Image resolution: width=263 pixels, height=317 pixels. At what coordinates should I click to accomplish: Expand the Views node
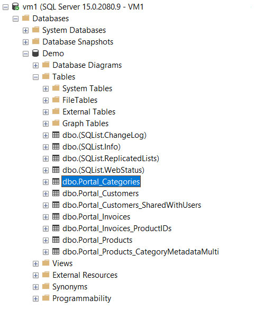36,264
